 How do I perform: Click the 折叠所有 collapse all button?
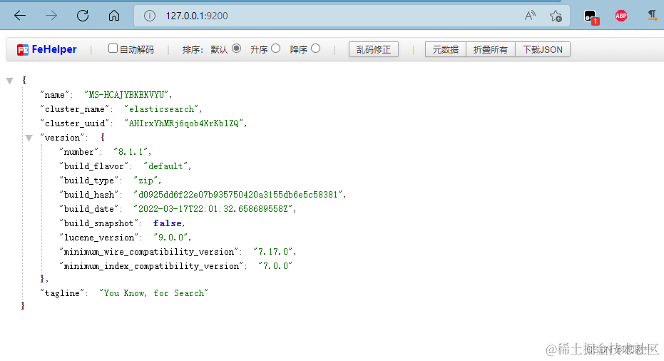(x=491, y=49)
